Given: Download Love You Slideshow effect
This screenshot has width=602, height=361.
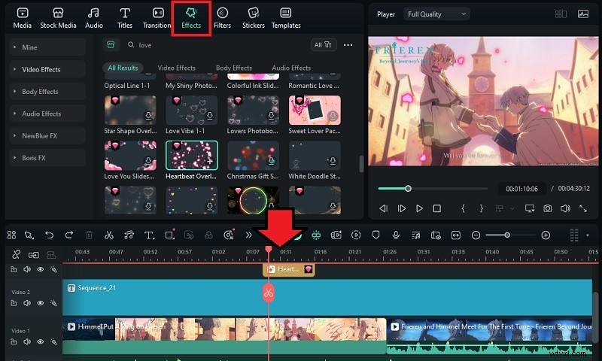Looking at the screenshot, I should click(x=148, y=161).
